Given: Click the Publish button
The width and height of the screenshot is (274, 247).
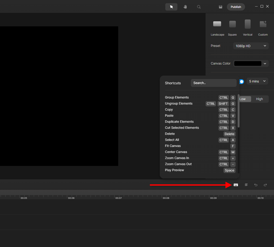Looking at the screenshot, I should [236, 7].
